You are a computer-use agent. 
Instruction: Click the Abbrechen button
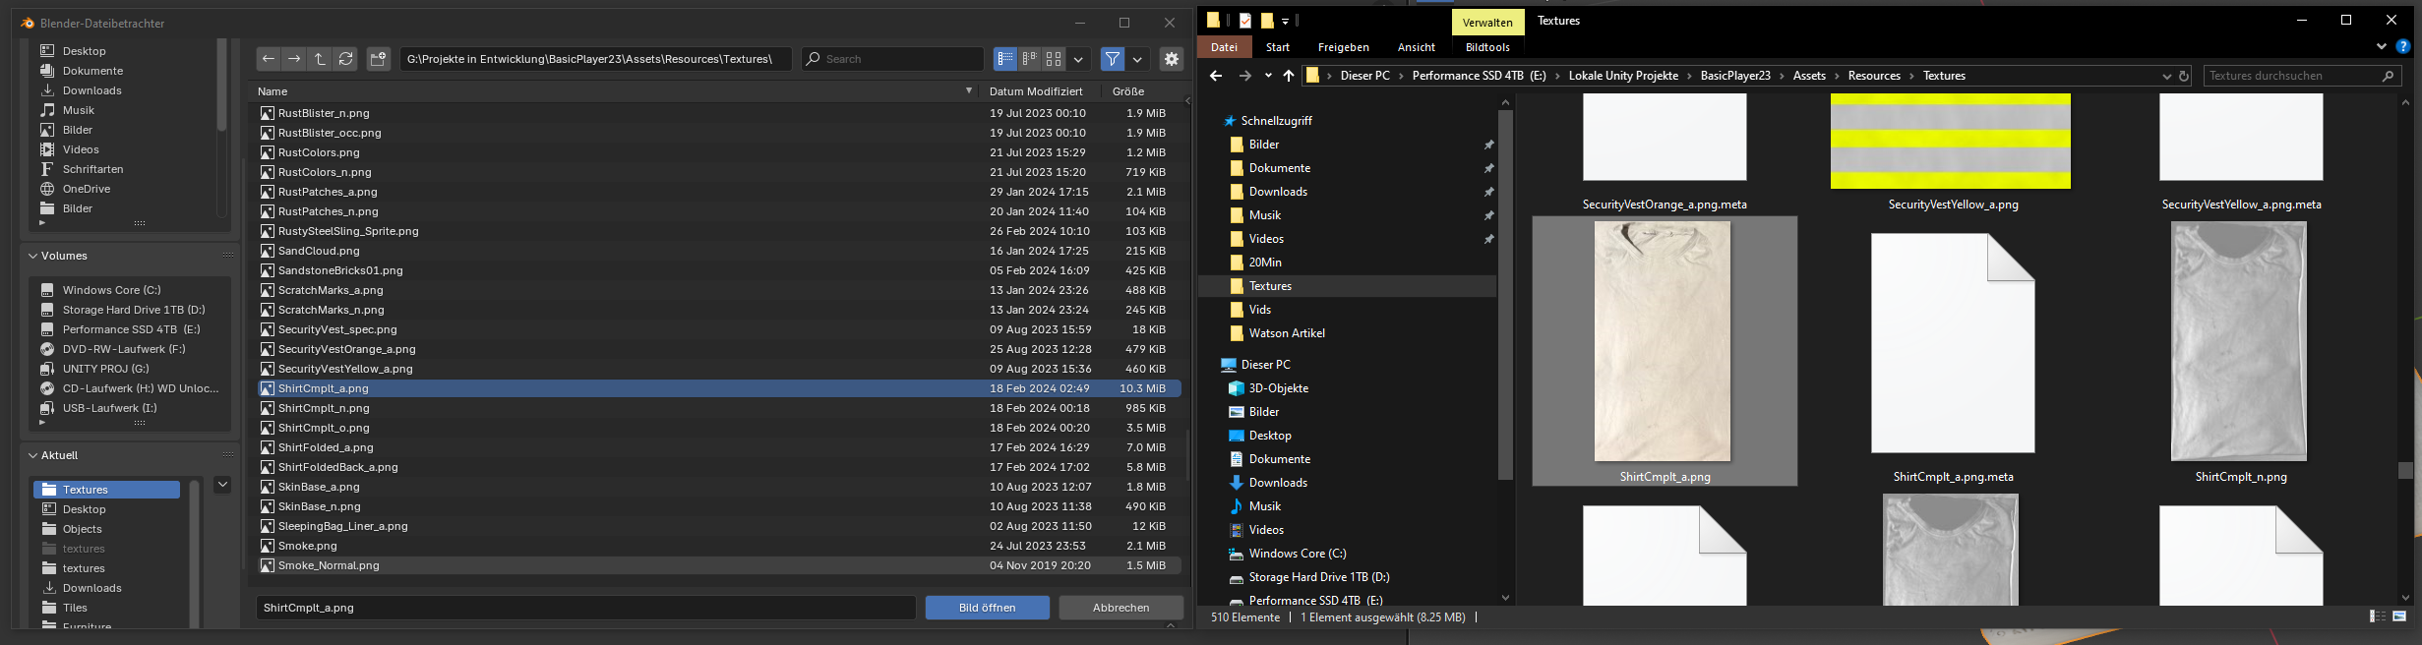pos(1120,608)
